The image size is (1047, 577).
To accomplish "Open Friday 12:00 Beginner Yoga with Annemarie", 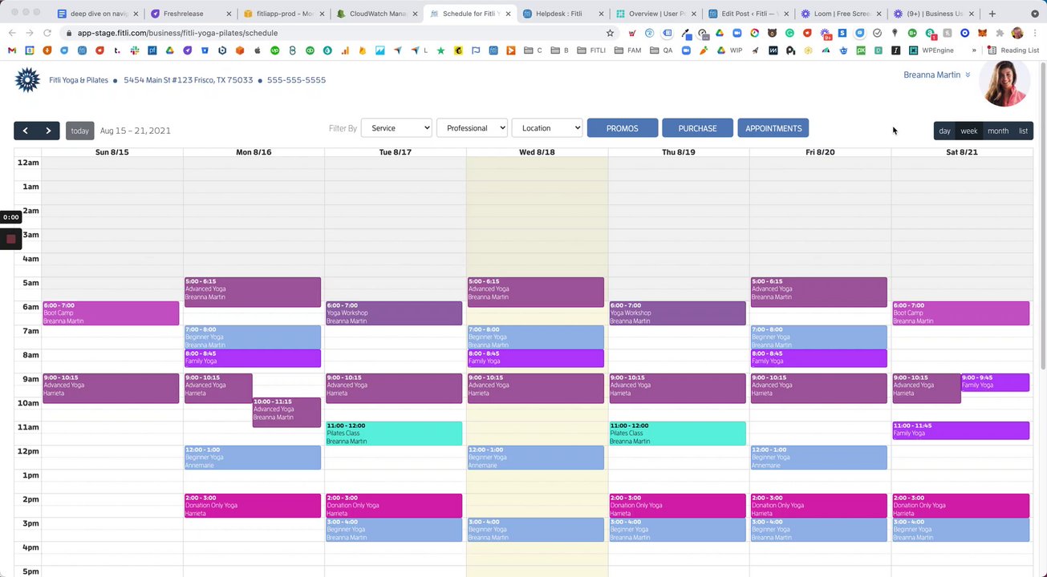I will coord(818,458).
